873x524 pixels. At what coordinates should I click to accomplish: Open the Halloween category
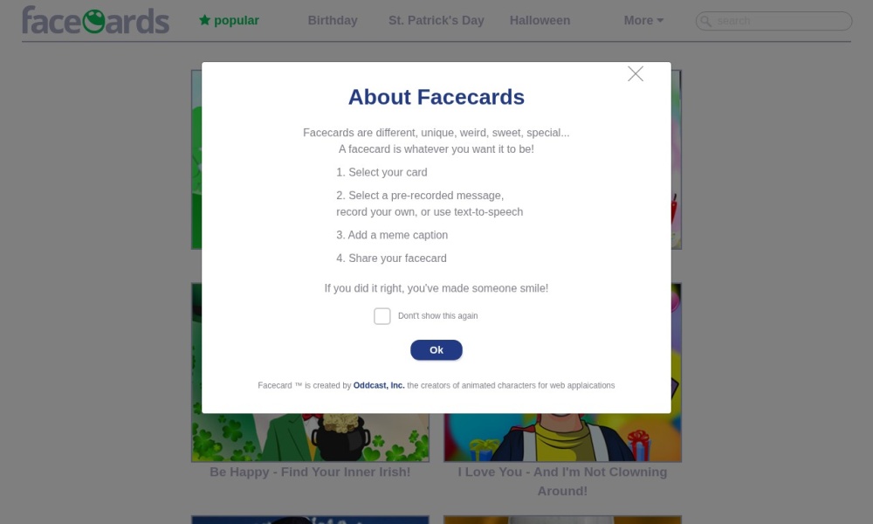[x=540, y=20]
